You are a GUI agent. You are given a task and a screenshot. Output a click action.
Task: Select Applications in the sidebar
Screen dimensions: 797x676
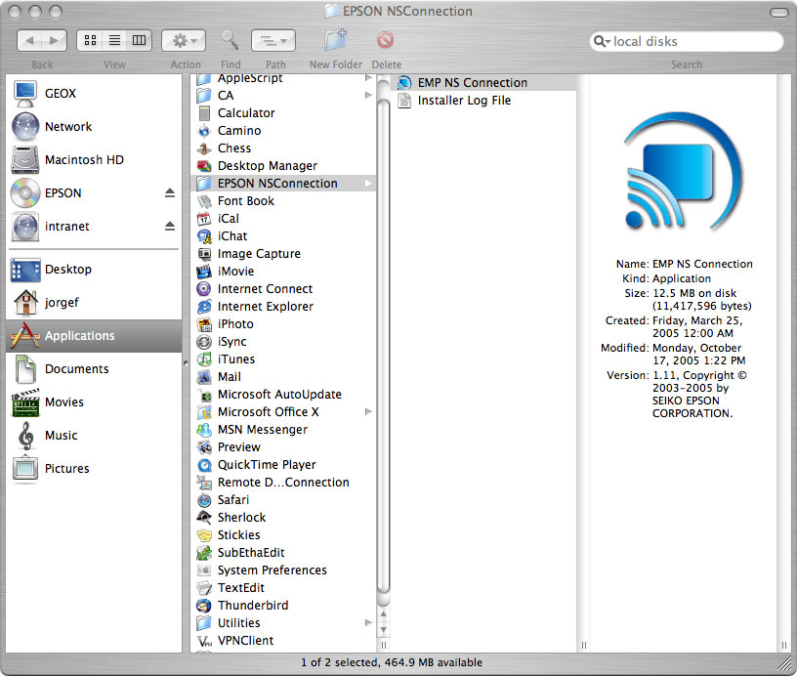click(x=94, y=336)
